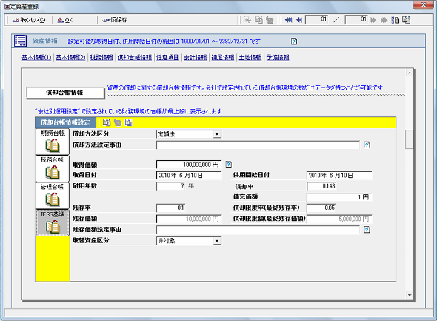Click first icon in 償却台帳情報設定 toolbar

pos(107,122)
